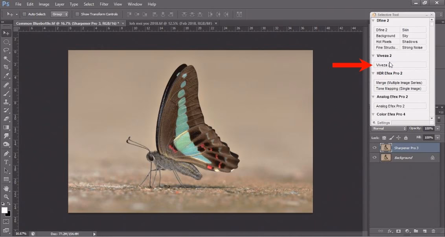Click Tone Mapping (Single Image) button
This screenshot has height=237, width=445.
400,88
